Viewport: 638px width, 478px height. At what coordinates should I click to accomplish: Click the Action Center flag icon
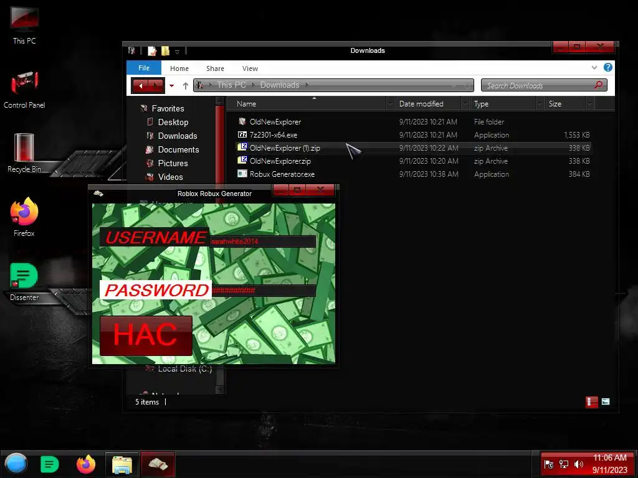pyautogui.click(x=549, y=464)
